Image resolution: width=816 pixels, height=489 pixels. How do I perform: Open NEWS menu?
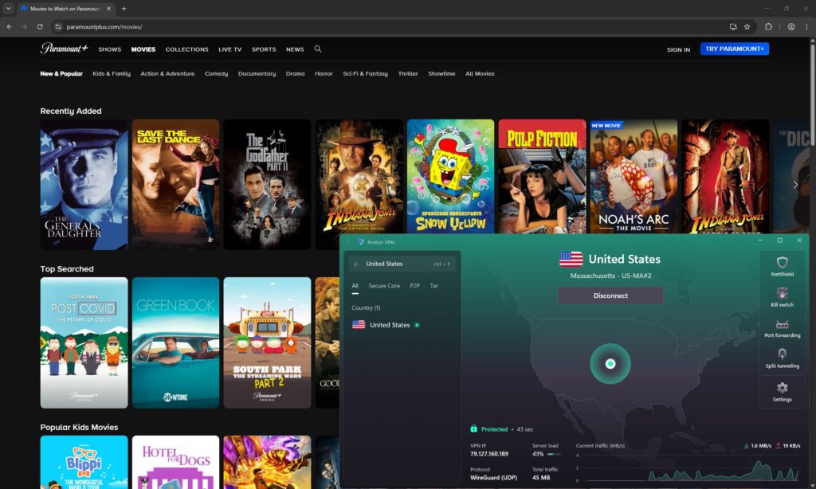[x=295, y=49]
